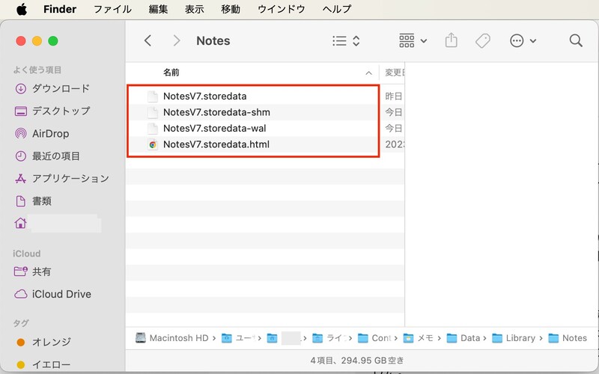Click the document icon of NotesV7.storedata-wal
The image size is (599, 374).
click(x=153, y=129)
